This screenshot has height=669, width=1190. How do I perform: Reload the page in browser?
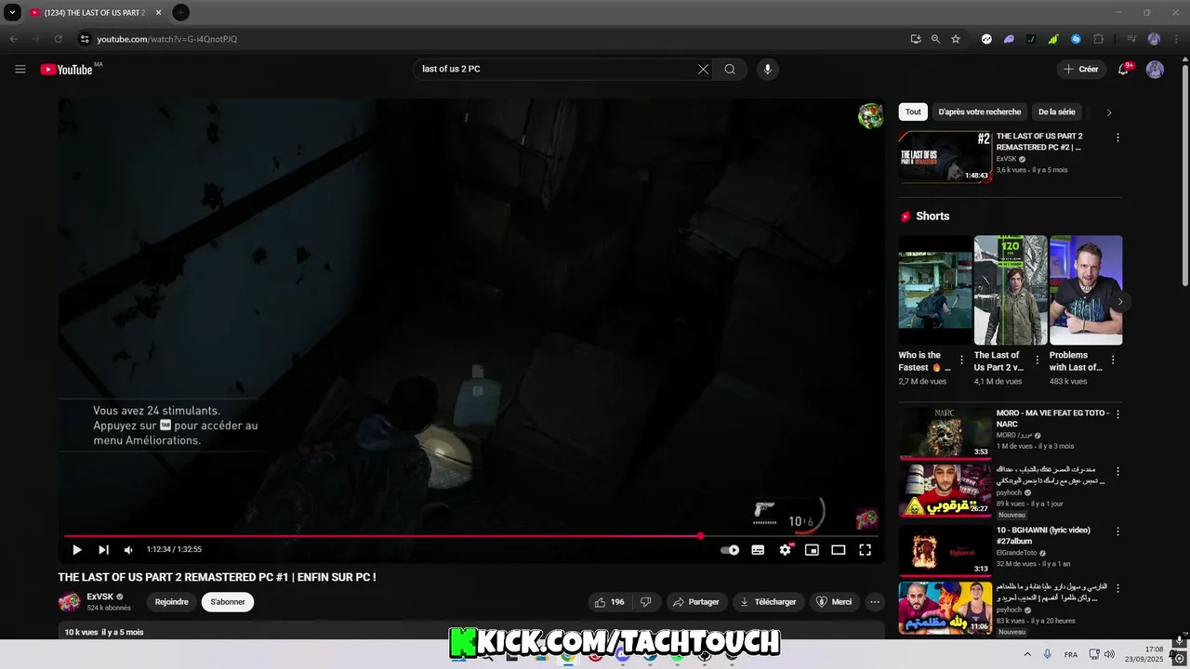point(58,39)
